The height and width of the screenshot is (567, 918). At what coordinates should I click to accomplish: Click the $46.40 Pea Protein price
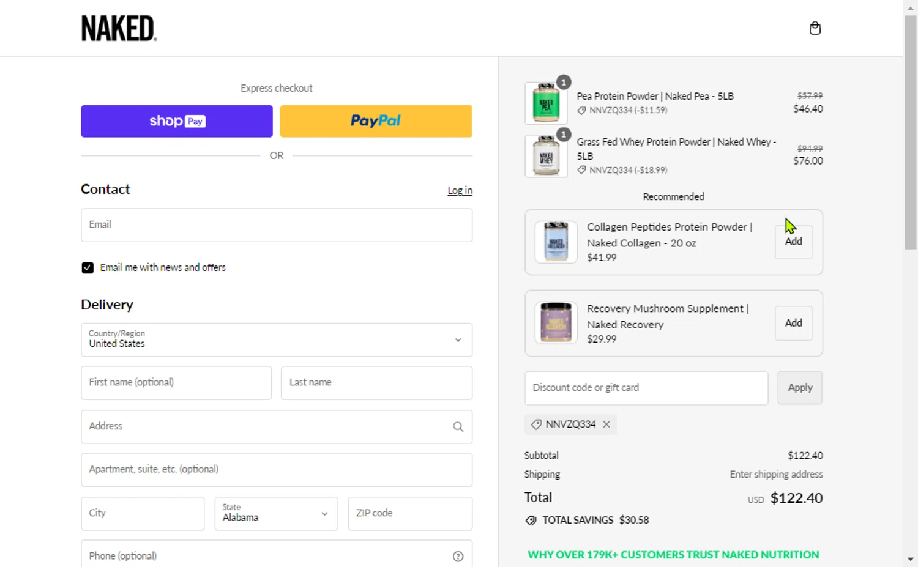808,109
